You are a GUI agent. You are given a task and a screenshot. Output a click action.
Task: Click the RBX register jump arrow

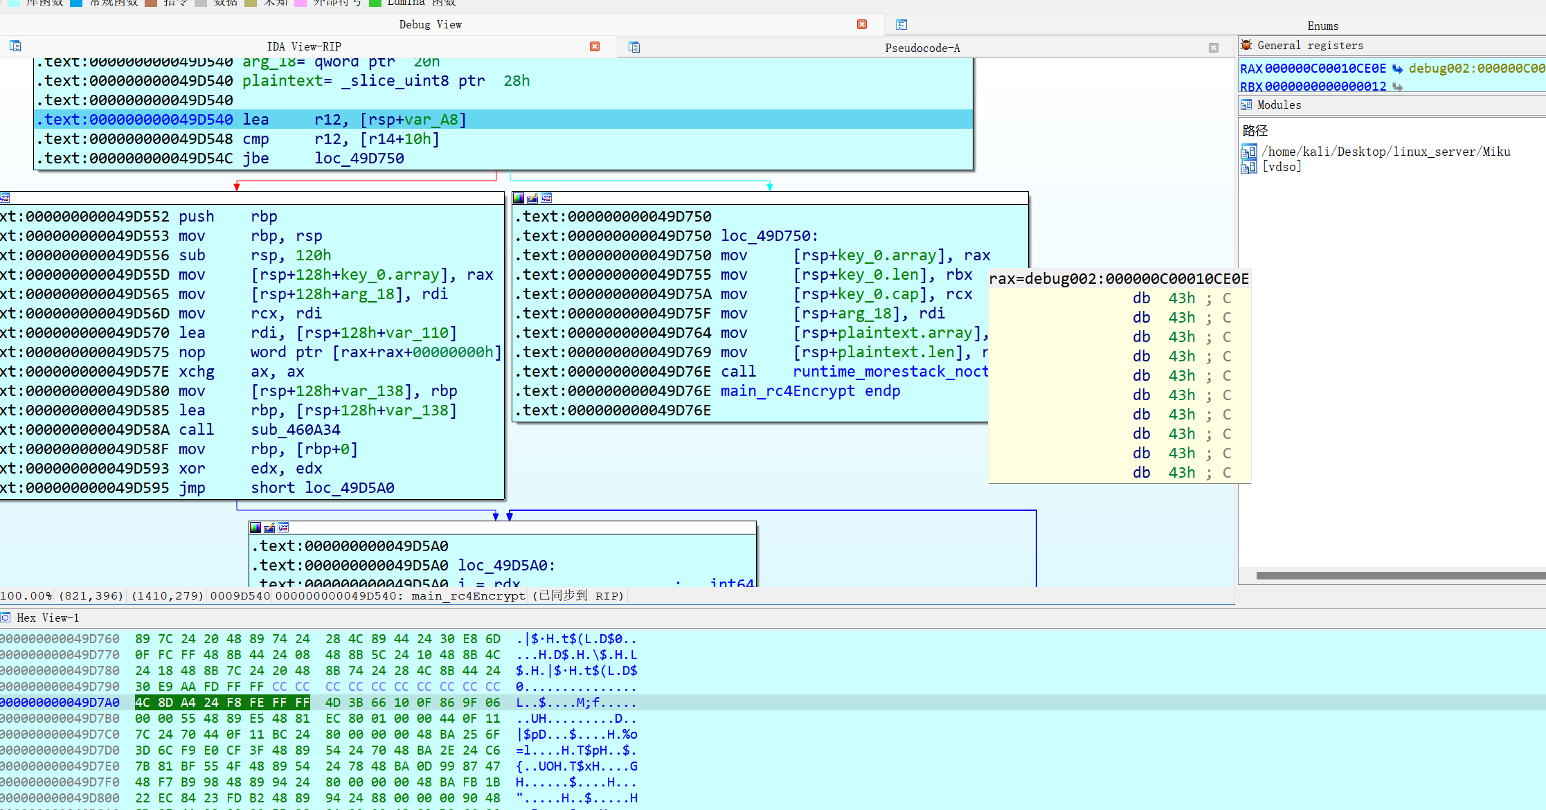coord(1397,87)
